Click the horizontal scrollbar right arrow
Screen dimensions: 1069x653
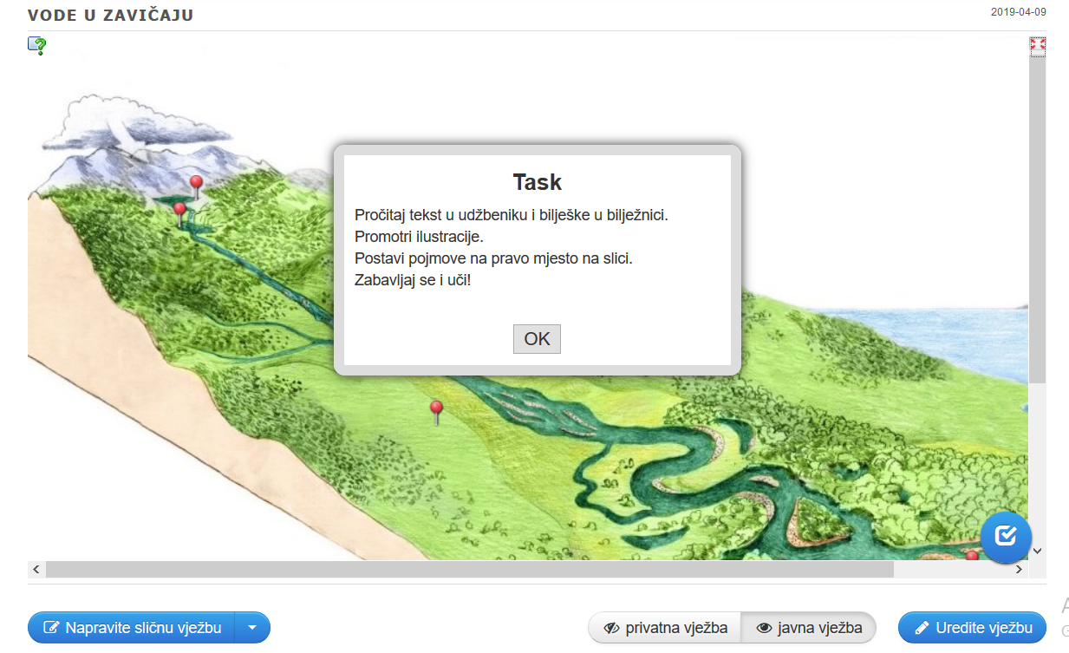tap(1019, 570)
